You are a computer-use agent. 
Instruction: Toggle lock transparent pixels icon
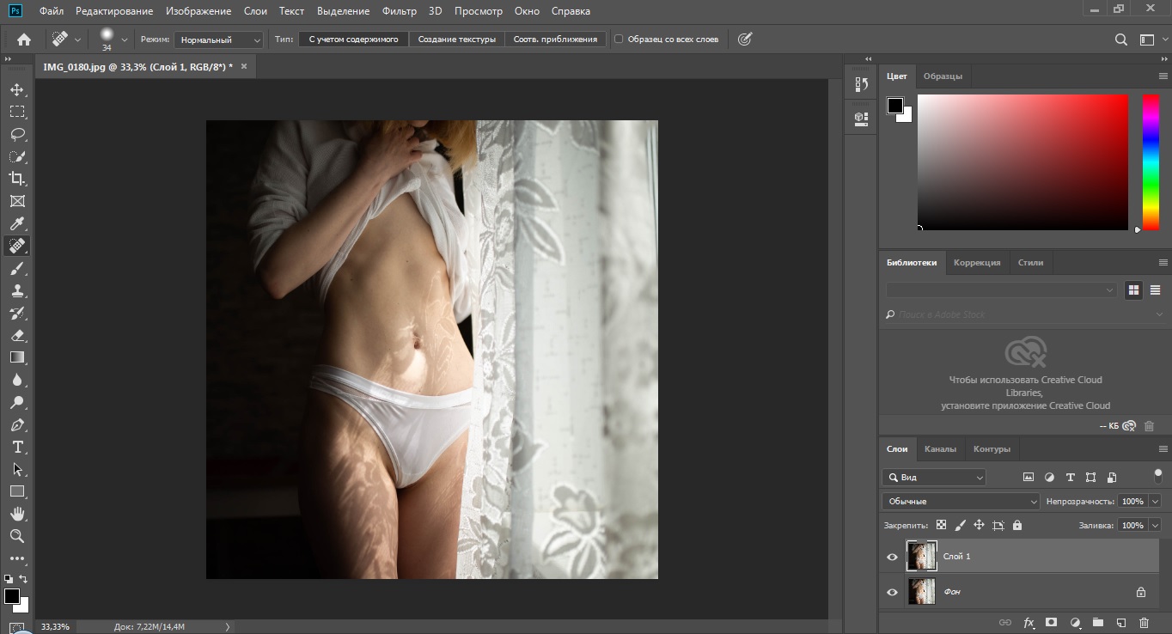[x=941, y=525]
